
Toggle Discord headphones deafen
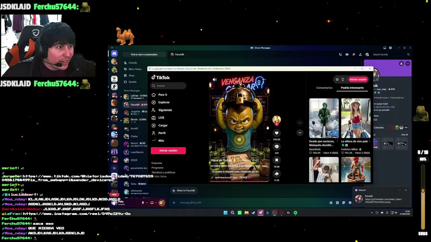[x=152, y=202]
